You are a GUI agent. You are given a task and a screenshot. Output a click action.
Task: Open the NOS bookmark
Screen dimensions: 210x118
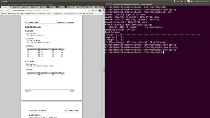click(4, 13)
